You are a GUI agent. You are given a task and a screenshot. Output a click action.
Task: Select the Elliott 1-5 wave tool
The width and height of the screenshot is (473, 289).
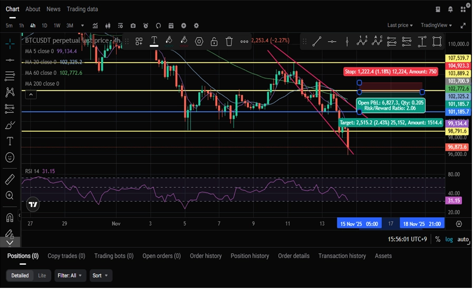(x=362, y=41)
